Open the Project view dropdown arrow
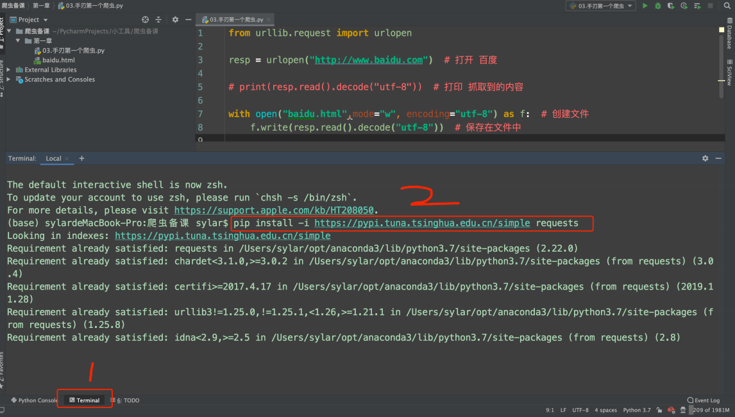This screenshot has height=417, width=735. 46,20
